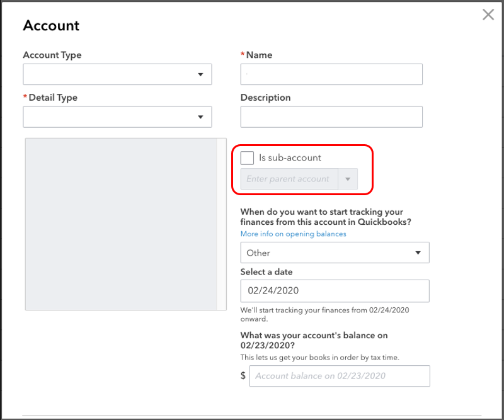Click the 'Select a date' label
Screen dimensions: 504x420
(x=266, y=272)
